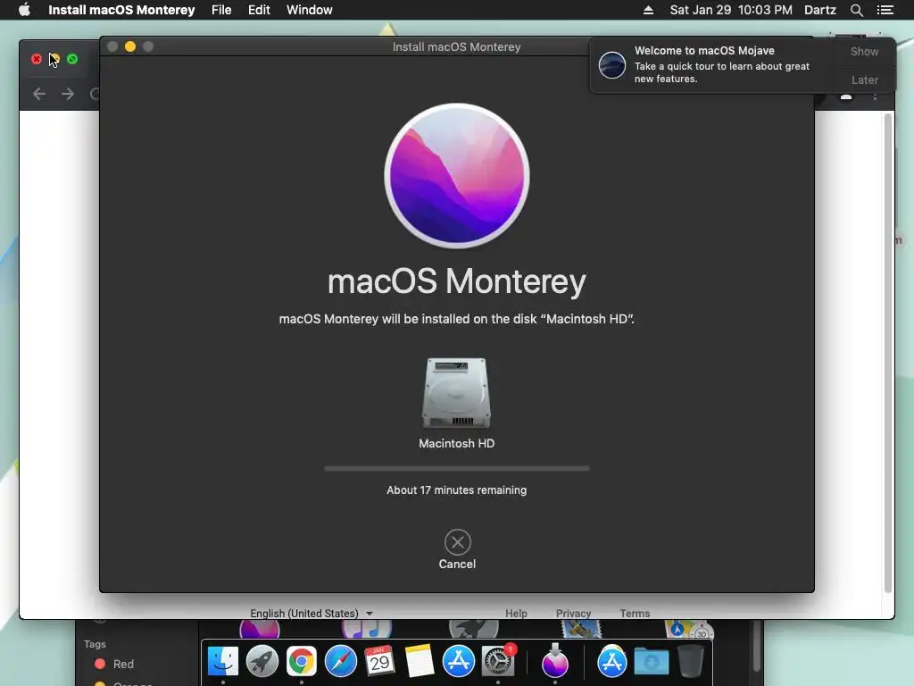
Task: Open the browser's three-dot menu
Action: [x=875, y=96]
